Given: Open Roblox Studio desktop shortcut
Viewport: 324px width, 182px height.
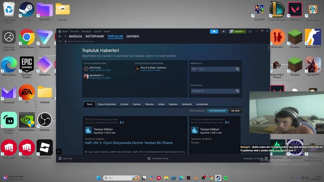Looking at the screenshot, I should tap(45, 149).
